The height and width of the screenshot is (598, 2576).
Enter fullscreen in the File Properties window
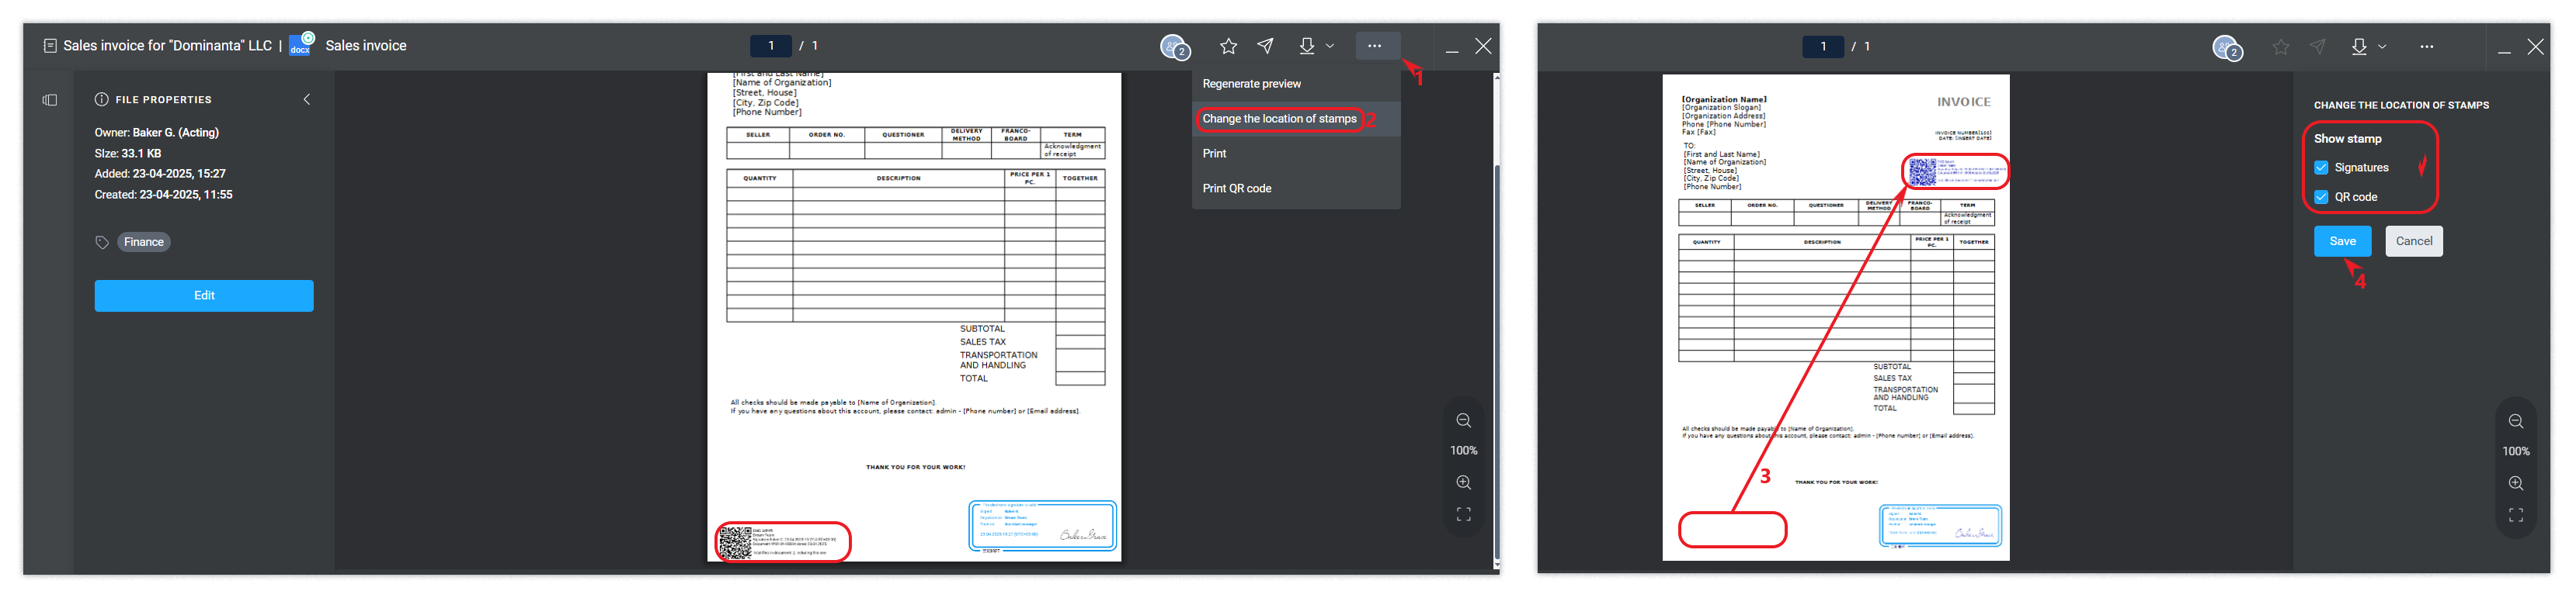(x=1463, y=514)
